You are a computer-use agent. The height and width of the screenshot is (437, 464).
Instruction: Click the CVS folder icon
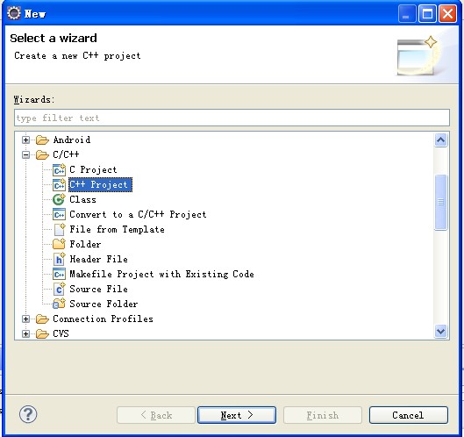(x=42, y=333)
